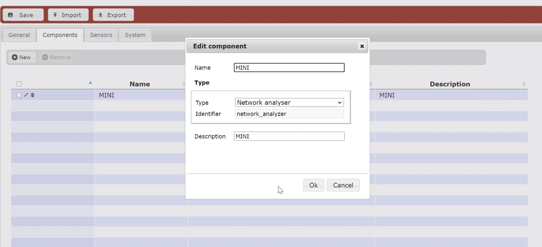Toggle the select-all checkbox in table header

[19, 84]
